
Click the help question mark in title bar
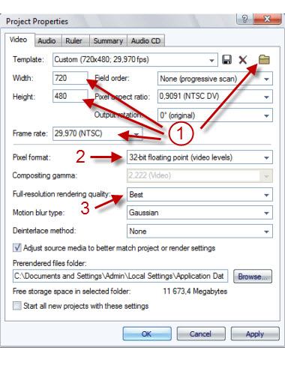(244, 19)
